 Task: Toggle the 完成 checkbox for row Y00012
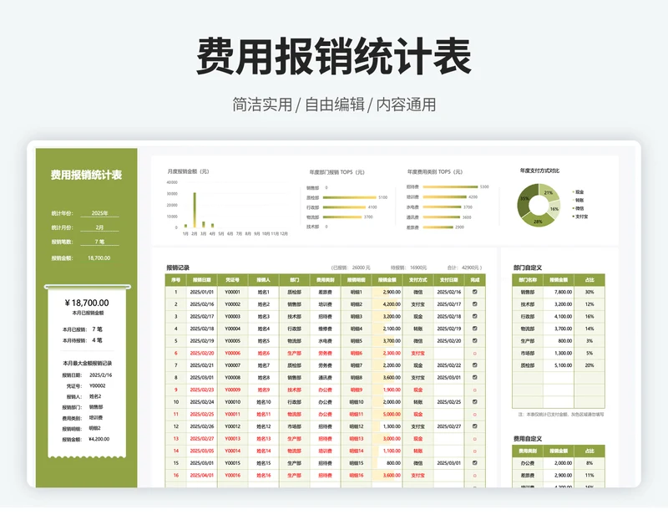coord(474,426)
